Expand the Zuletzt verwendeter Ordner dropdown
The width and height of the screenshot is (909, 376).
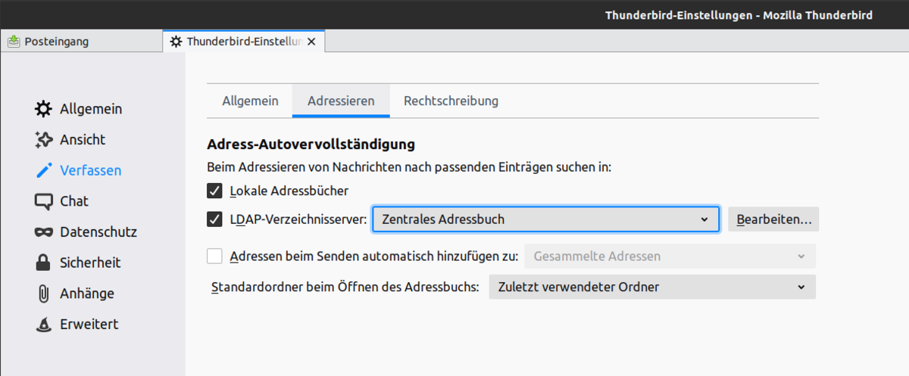[652, 287]
